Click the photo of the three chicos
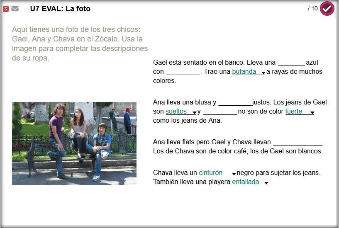This screenshot has width=339, height=228. pos(74,143)
